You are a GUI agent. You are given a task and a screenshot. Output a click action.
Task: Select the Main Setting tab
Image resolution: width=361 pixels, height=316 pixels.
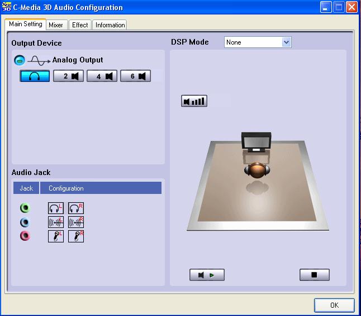coord(25,24)
